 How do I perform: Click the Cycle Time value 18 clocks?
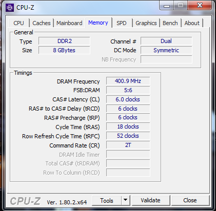[x=128, y=126]
